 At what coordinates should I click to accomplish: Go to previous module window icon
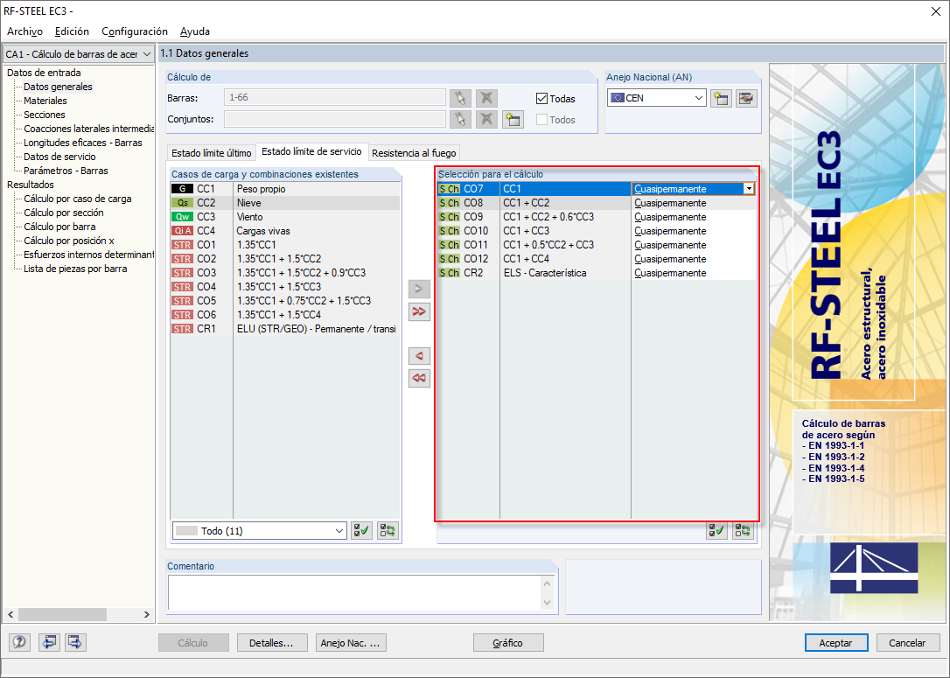(49, 641)
